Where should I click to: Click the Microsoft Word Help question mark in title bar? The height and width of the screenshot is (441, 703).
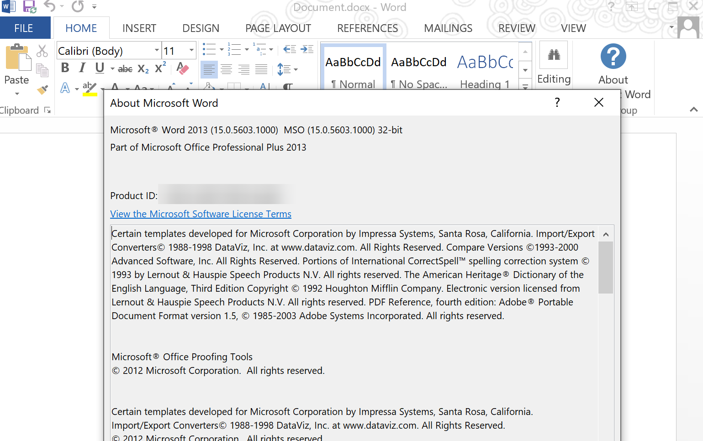[x=611, y=6]
